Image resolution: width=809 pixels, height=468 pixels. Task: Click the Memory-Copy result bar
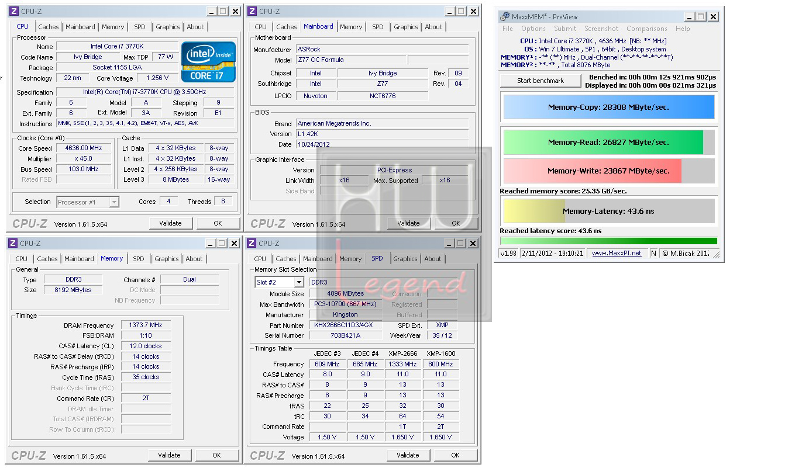pyautogui.click(x=608, y=108)
